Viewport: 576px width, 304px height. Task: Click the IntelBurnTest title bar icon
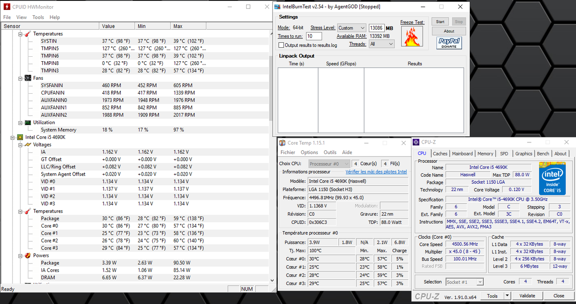[278, 7]
